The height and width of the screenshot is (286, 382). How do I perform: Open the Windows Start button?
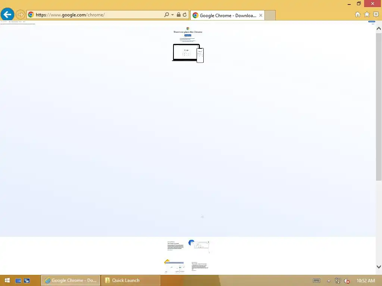pyautogui.click(x=7, y=280)
